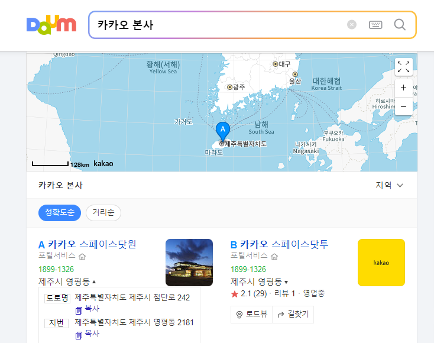Collapse address of result A 제주시 영평동
The height and width of the screenshot is (343, 434).
pos(67,281)
